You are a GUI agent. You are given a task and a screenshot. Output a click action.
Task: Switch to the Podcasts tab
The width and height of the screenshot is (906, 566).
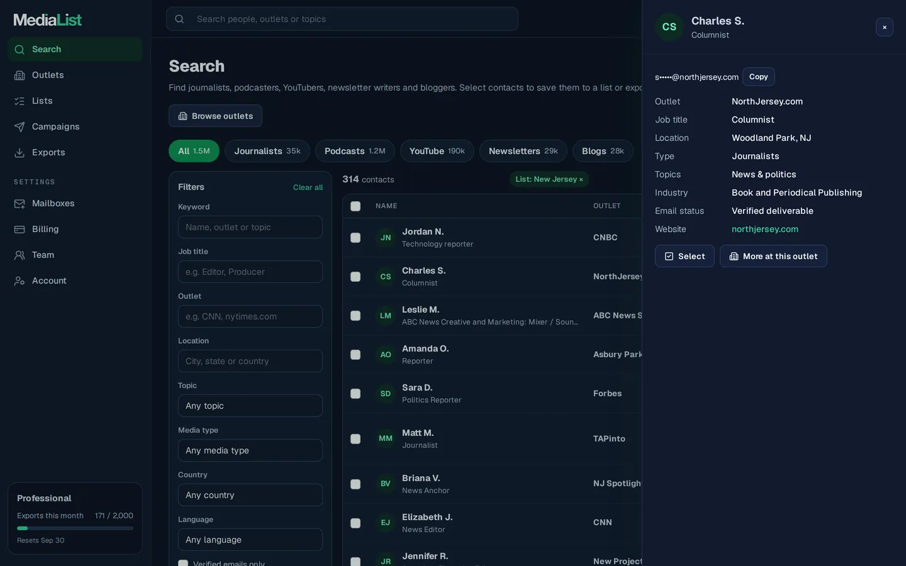(355, 151)
